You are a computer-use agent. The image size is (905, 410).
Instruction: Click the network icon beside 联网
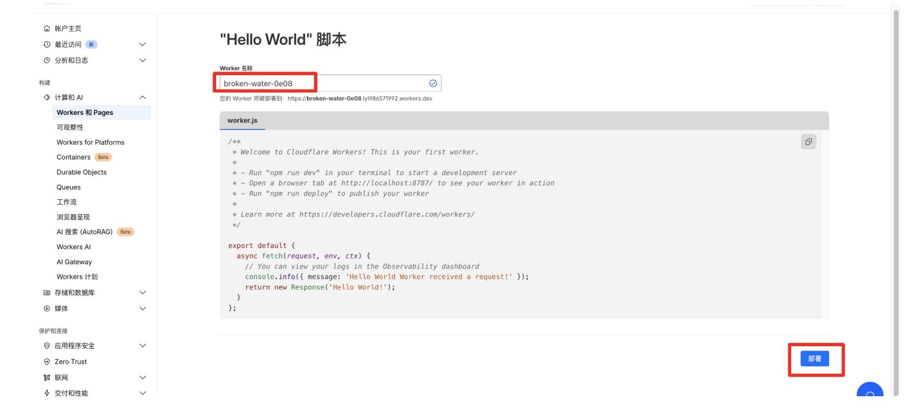pos(47,378)
